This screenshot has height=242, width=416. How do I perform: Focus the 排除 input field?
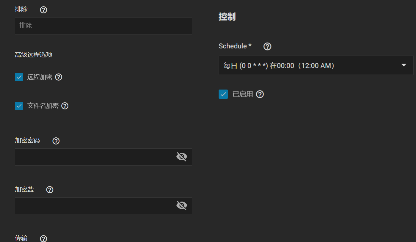coord(103,26)
